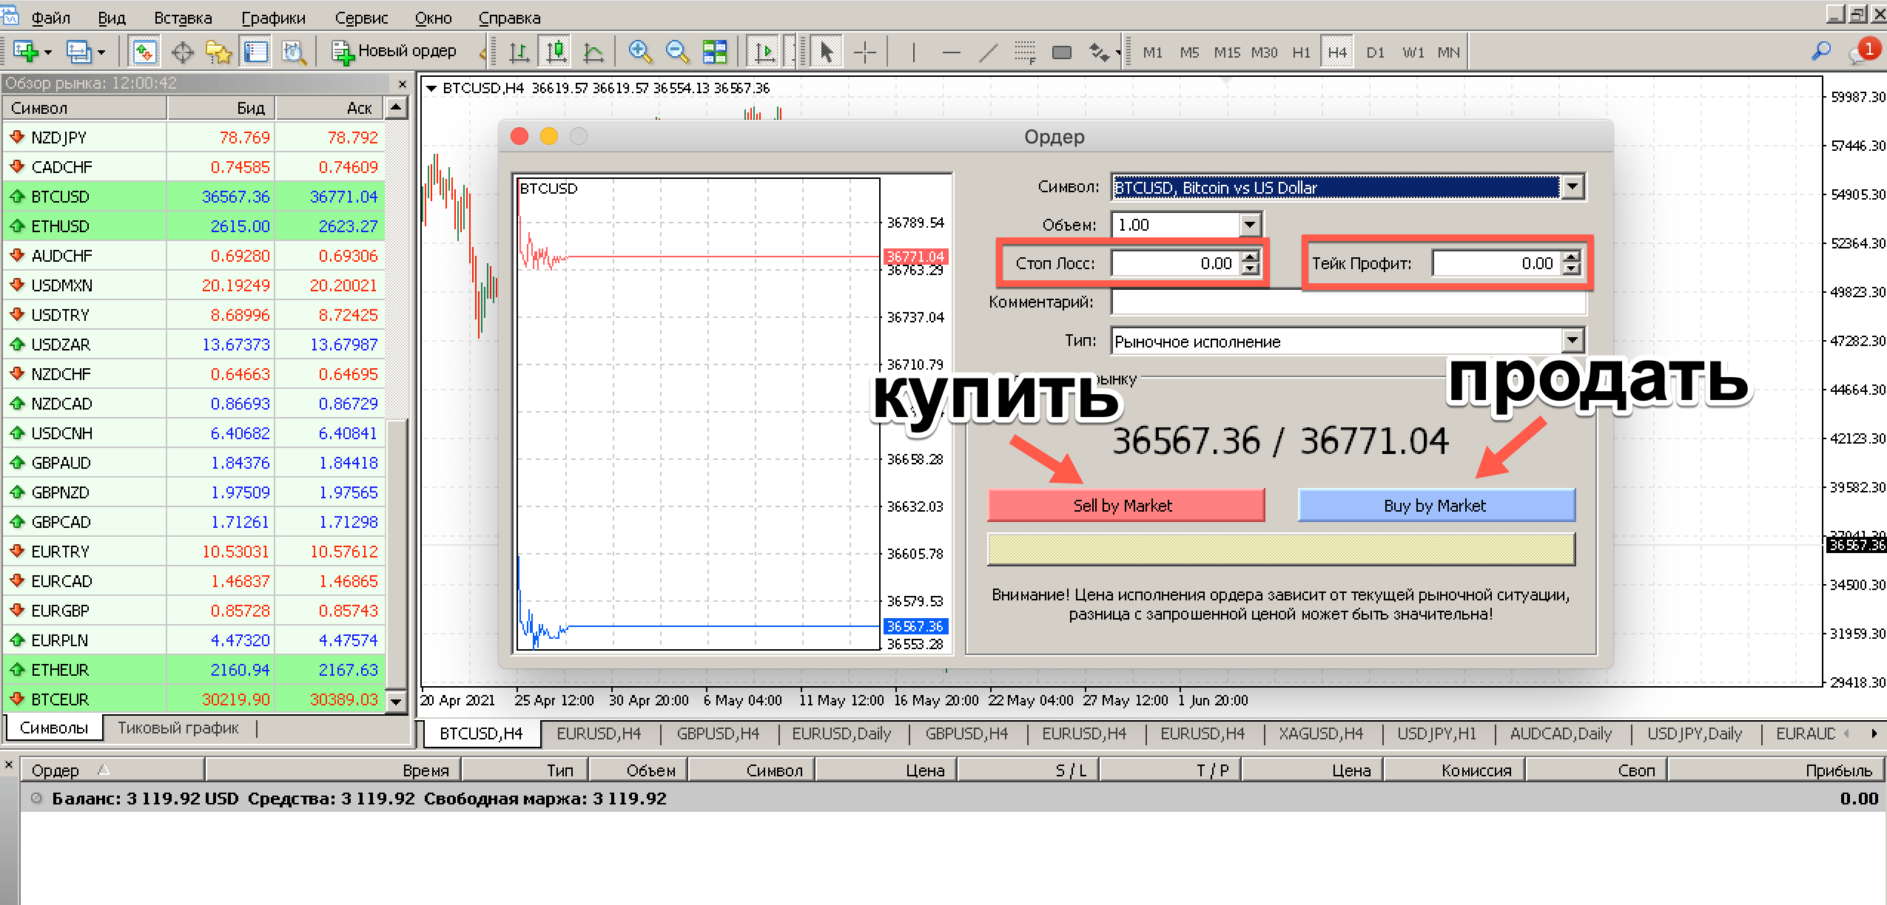Switch chart to line chart mode
The image size is (1887, 905).
click(x=593, y=52)
